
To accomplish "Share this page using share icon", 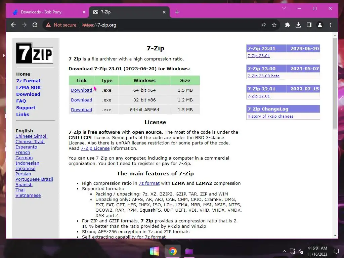I will pyautogui.click(x=263, y=25).
